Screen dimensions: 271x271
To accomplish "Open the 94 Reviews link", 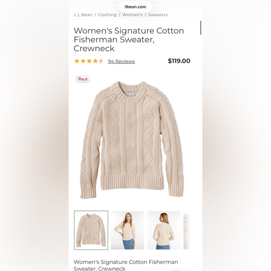I will (x=121, y=61).
